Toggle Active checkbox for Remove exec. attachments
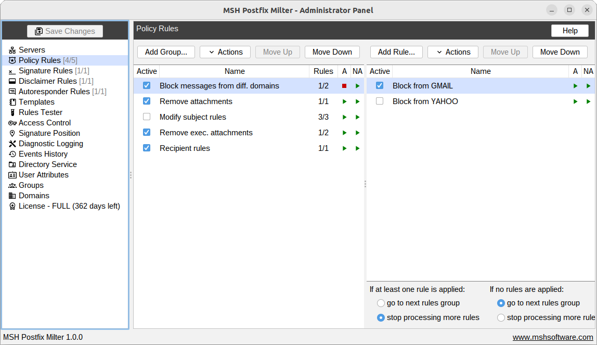 [147, 133]
